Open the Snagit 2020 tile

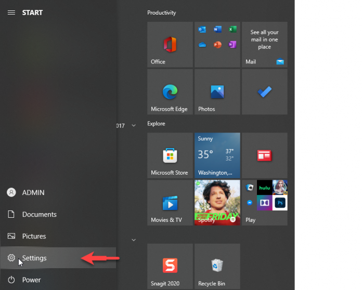(x=170, y=266)
